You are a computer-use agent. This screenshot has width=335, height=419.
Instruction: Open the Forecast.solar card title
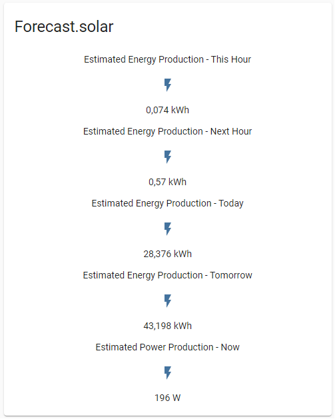64,27
